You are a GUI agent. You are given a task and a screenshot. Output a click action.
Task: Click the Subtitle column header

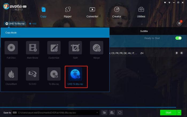coord(144,31)
